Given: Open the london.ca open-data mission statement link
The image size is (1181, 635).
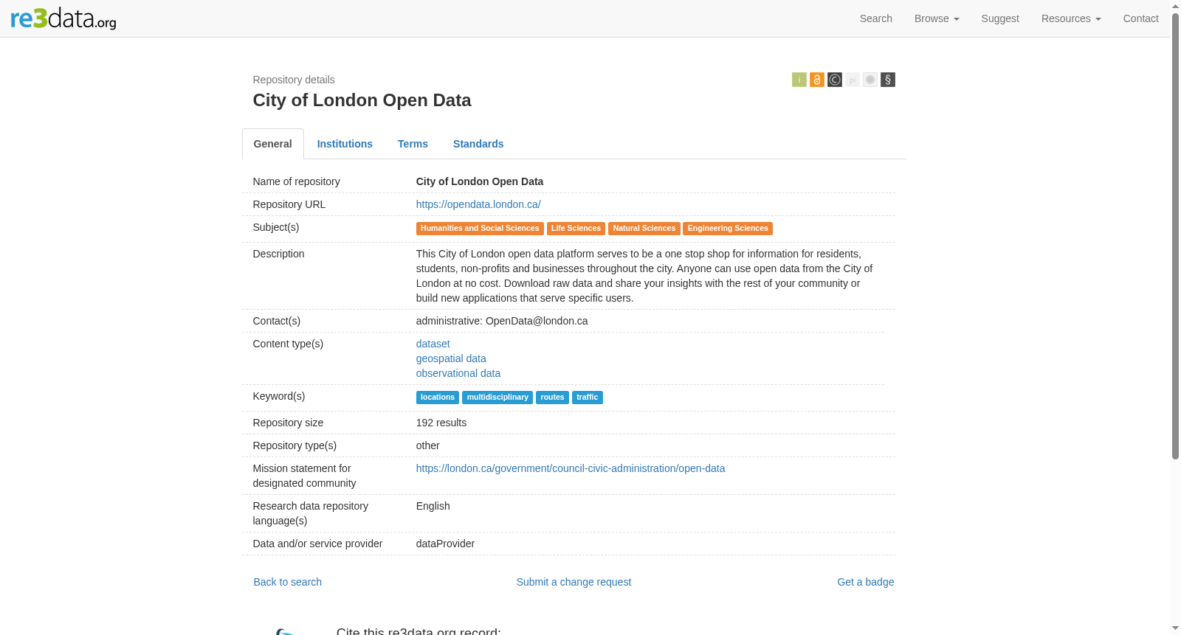Looking at the screenshot, I should coord(571,468).
